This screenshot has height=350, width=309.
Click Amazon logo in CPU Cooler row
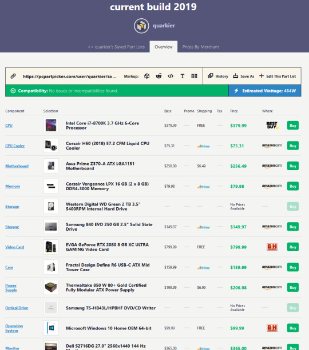point(272,146)
